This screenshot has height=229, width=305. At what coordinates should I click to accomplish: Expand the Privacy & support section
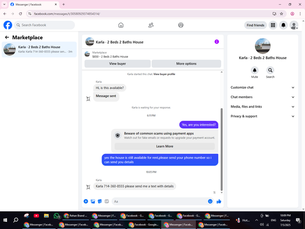(262, 116)
